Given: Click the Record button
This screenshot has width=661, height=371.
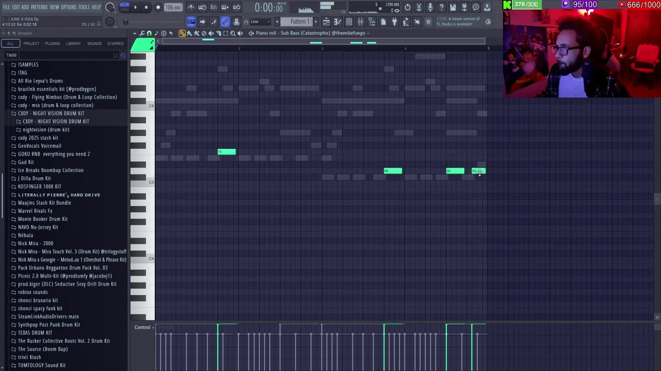Looking at the screenshot, I should click(x=158, y=7).
